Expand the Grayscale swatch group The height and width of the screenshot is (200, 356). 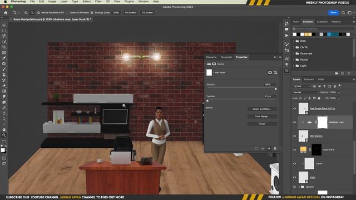[x=294, y=53]
